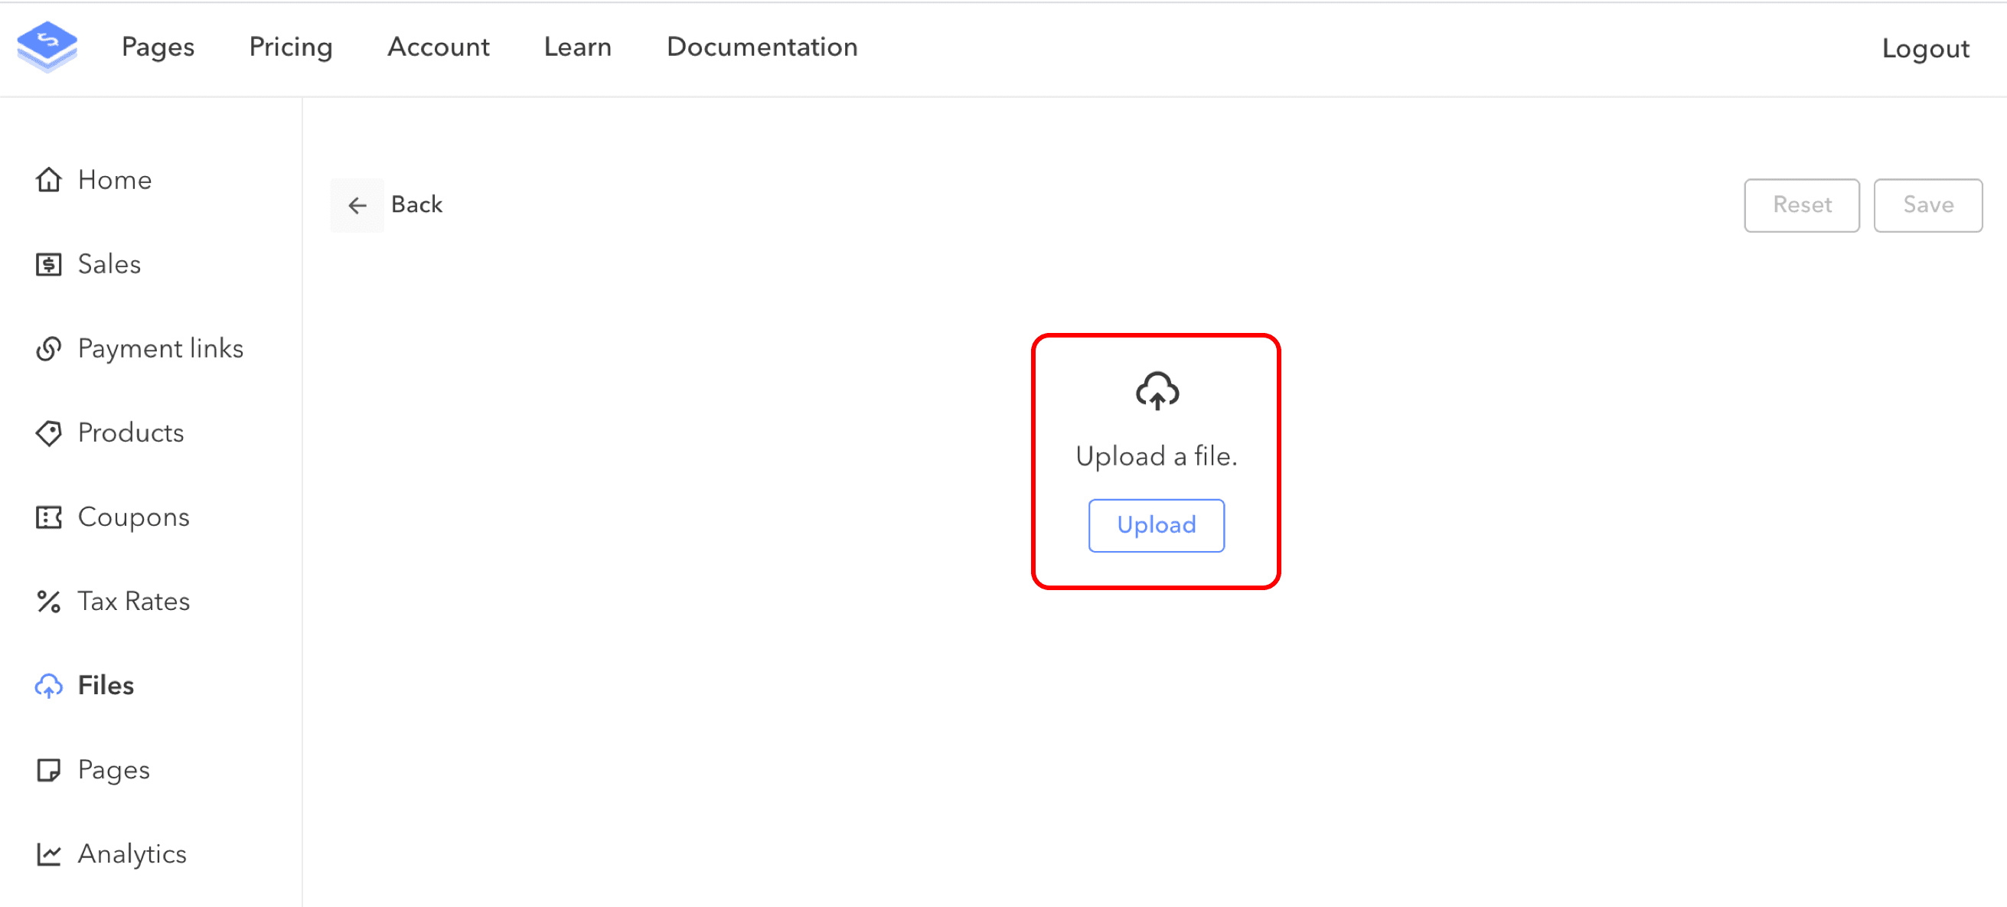The height and width of the screenshot is (907, 2007).
Task: Click the Products tag icon
Action: 48,432
